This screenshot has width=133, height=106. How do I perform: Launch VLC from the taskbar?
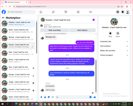tap(20, 104)
